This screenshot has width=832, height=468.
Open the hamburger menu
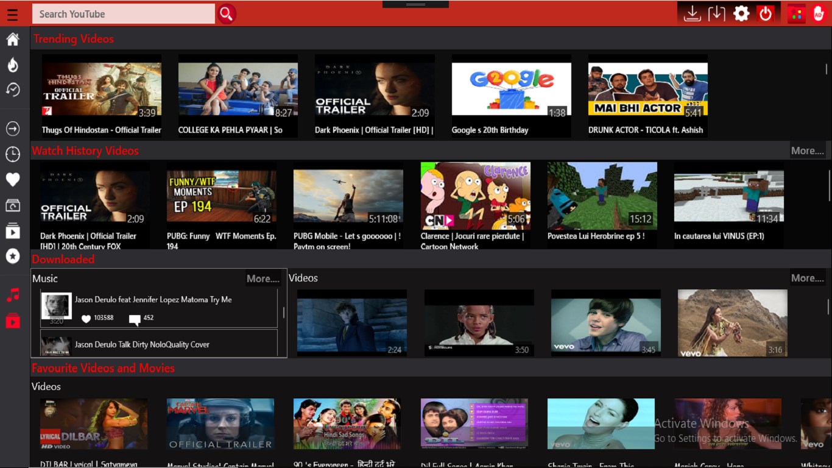12,14
